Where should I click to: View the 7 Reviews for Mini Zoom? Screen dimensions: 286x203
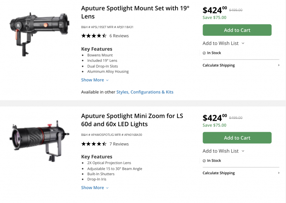tap(119, 144)
